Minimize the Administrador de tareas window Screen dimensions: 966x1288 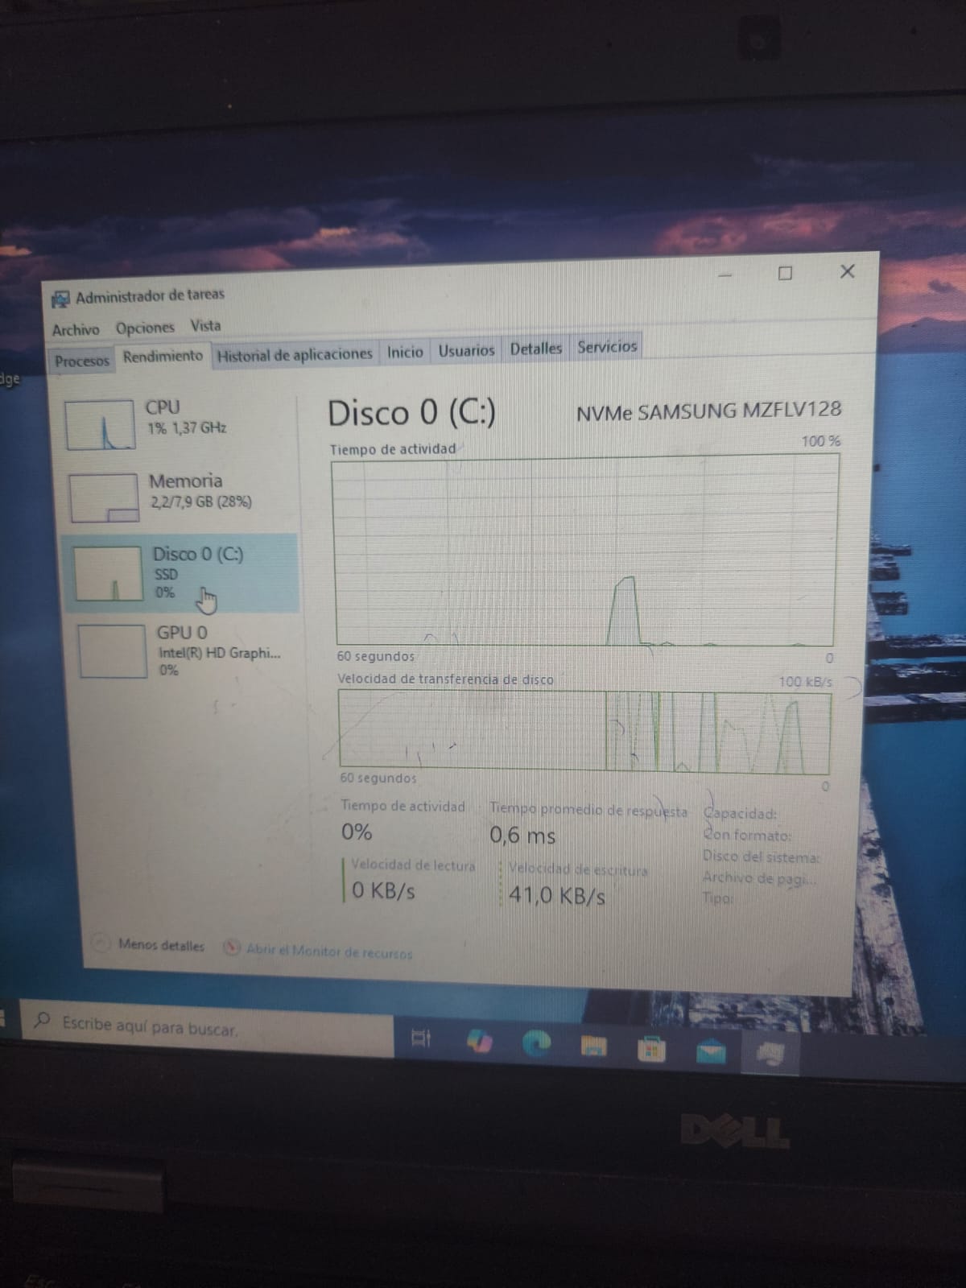pos(726,275)
